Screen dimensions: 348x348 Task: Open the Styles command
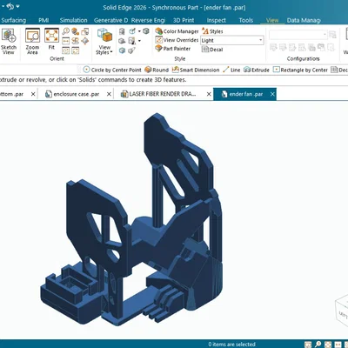212,31
